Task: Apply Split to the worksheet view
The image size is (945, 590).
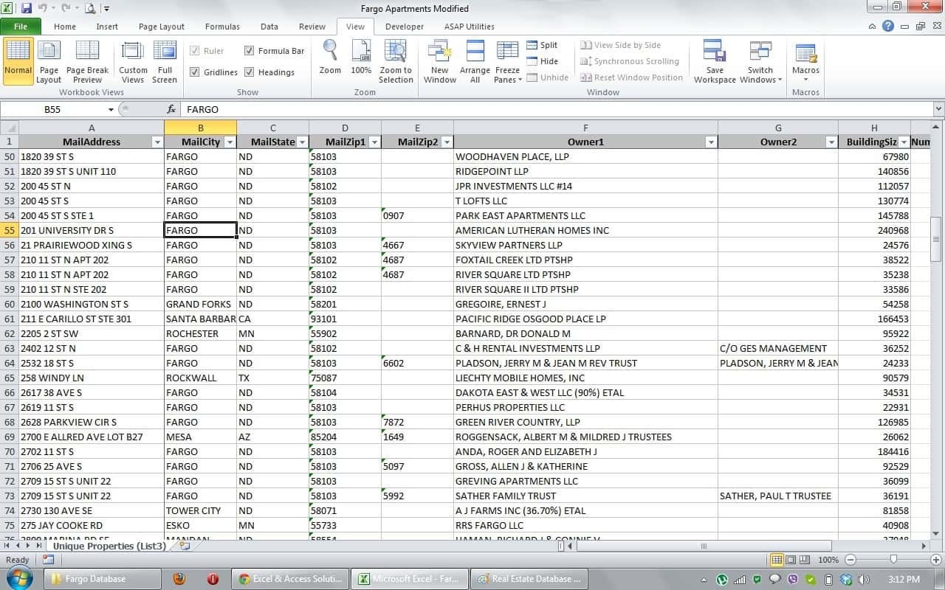Action: [x=544, y=45]
